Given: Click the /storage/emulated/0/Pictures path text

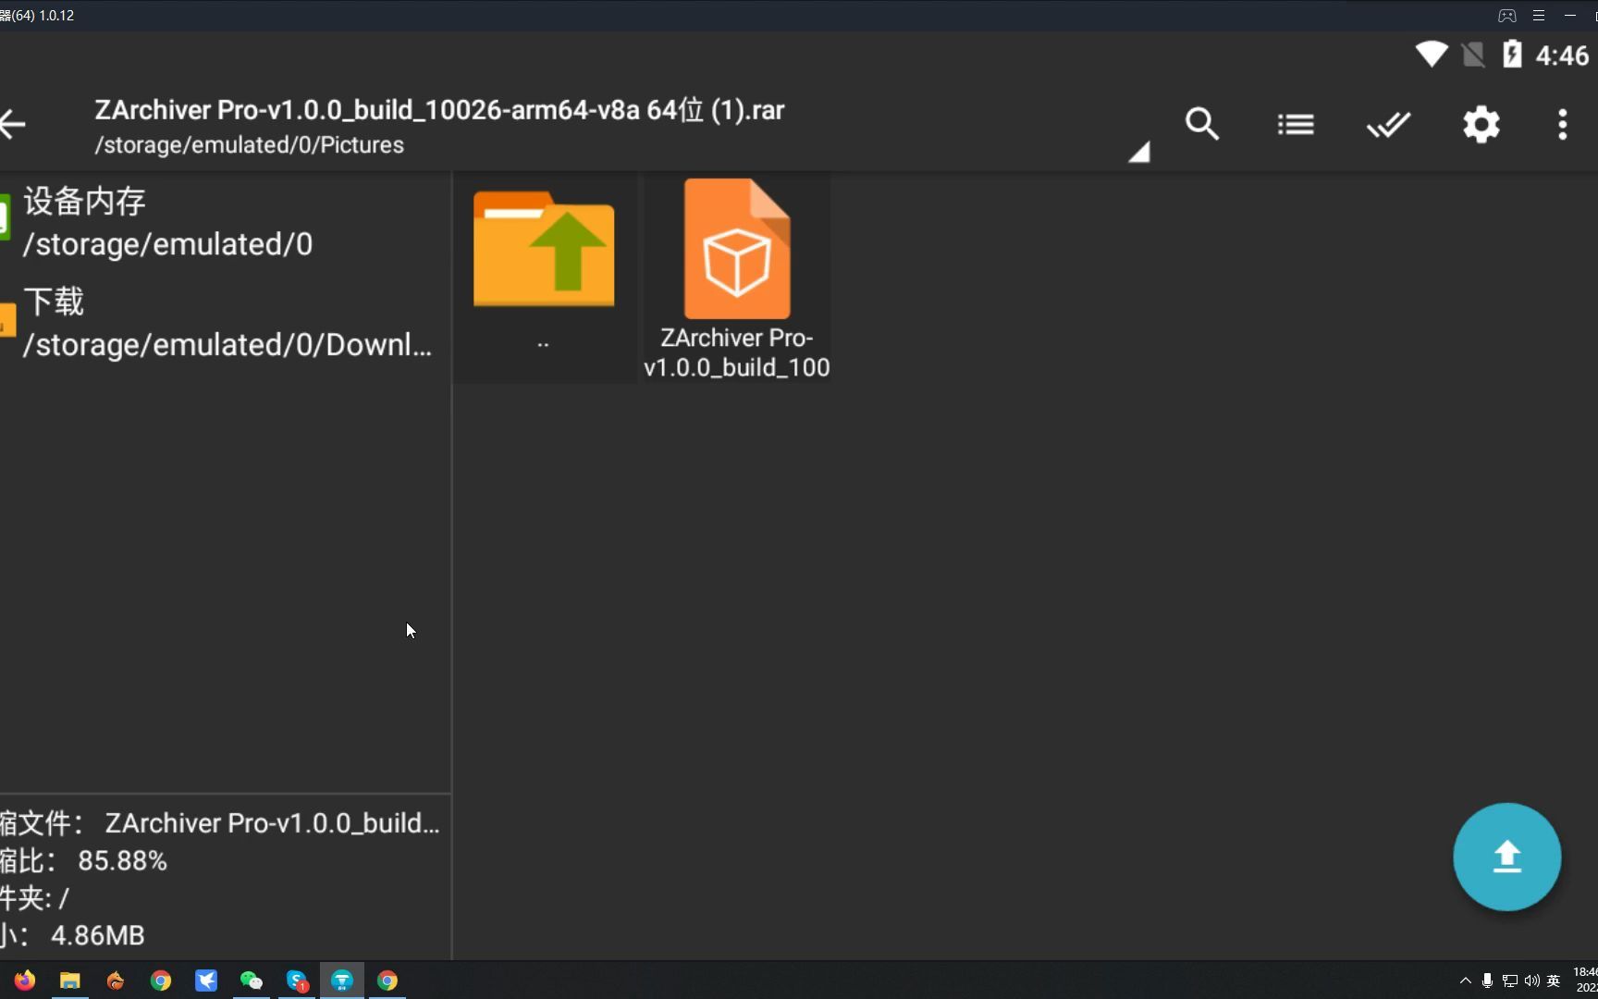Looking at the screenshot, I should click(x=250, y=145).
